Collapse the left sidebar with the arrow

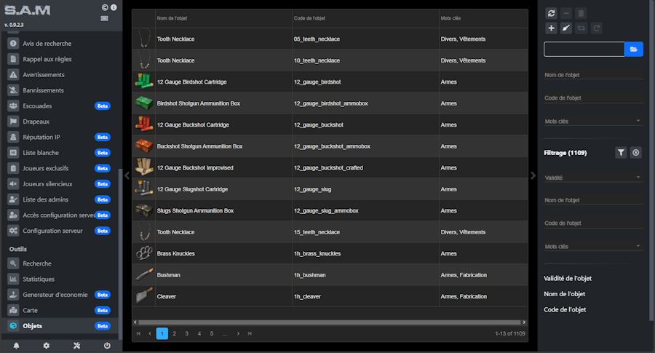(127, 175)
